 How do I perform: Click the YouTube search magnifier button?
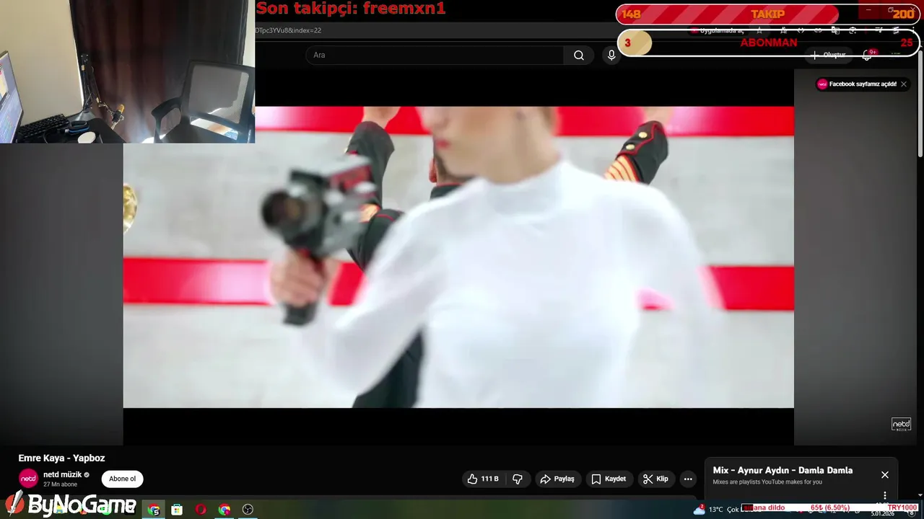click(579, 56)
